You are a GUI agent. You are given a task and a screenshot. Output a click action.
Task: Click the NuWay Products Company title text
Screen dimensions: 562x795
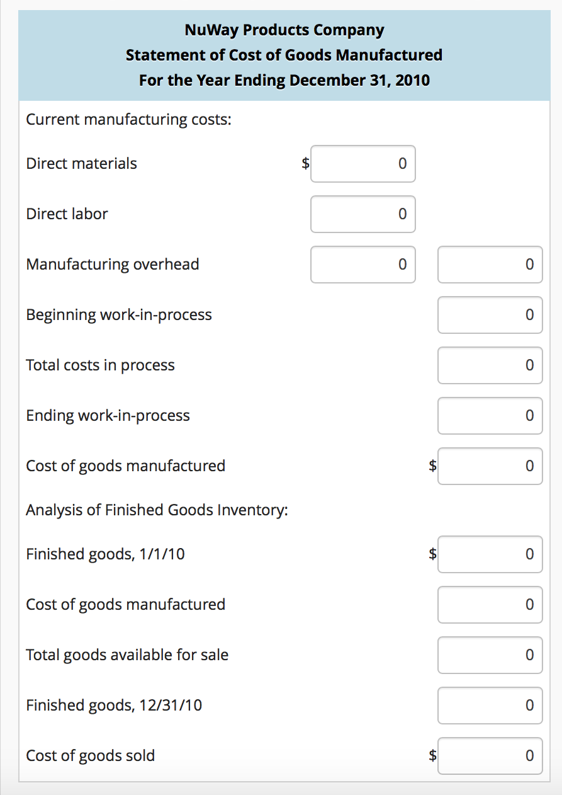pyautogui.click(x=284, y=30)
